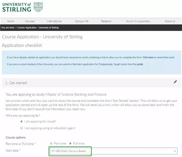Select 'I am applying for myself' option

point(21,122)
